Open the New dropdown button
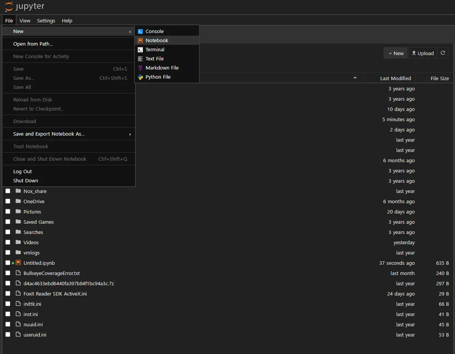 coord(395,53)
